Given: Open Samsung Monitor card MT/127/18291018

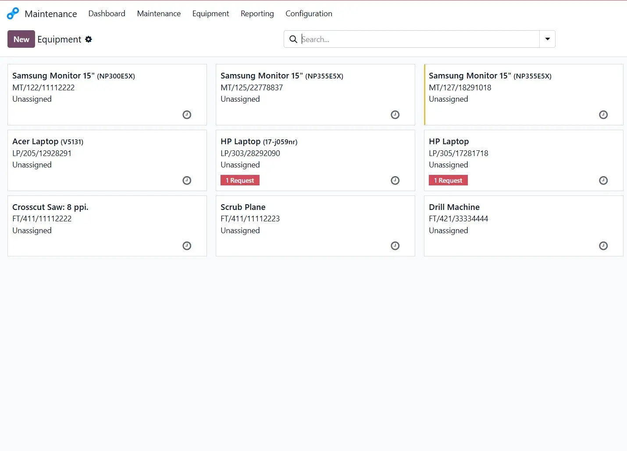Looking at the screenshot, I should coord(524,95).
